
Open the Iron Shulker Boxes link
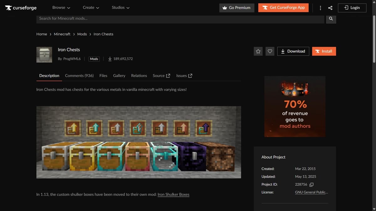(173, 194)
